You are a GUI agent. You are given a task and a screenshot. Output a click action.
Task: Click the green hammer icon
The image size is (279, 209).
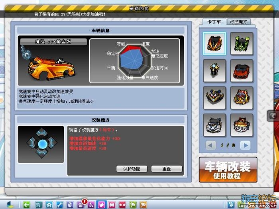(x=133, y=205)
